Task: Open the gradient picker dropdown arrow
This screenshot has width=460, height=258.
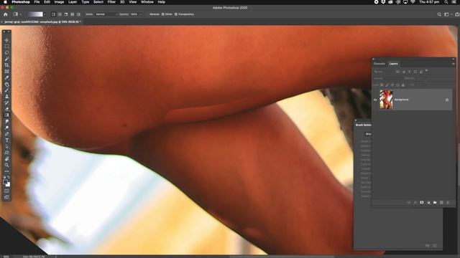Action: point(45,14)
